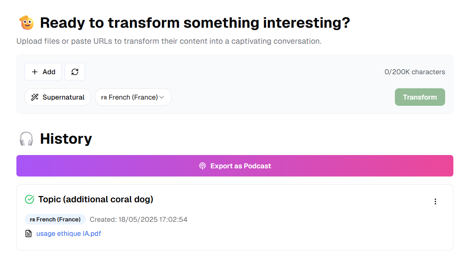Click the 0/200K characters counter

(x=415, y=72)
